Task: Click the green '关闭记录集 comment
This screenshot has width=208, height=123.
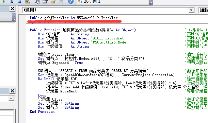Action: point(196,100)
